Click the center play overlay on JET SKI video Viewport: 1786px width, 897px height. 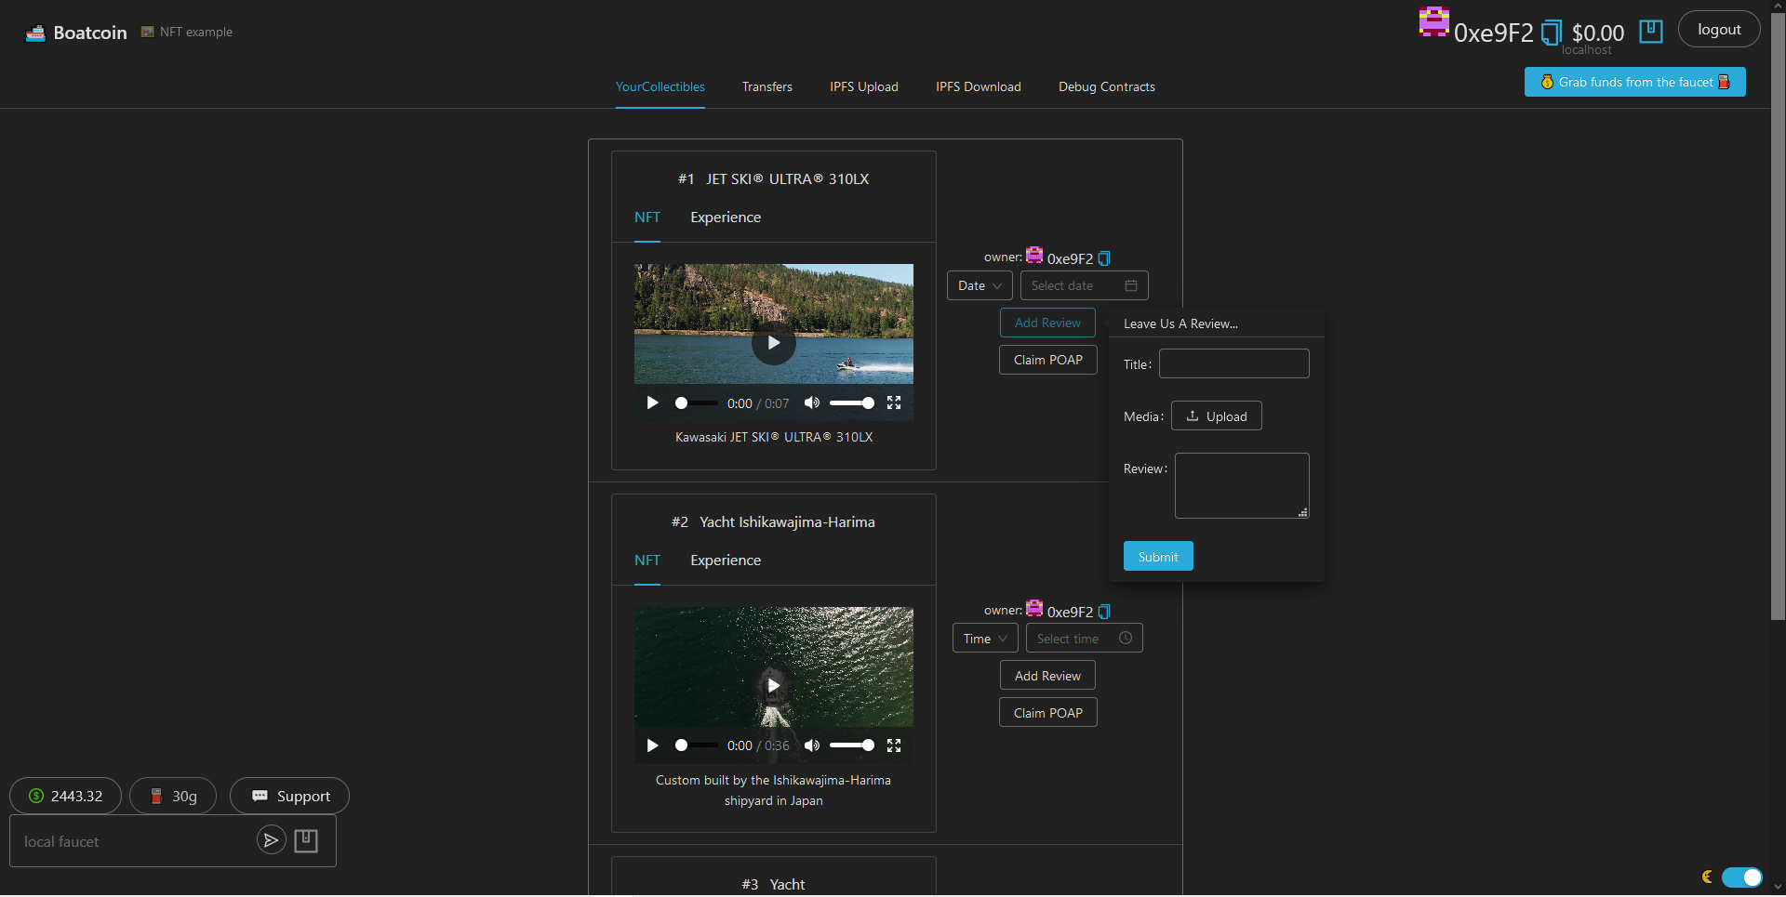774,343
